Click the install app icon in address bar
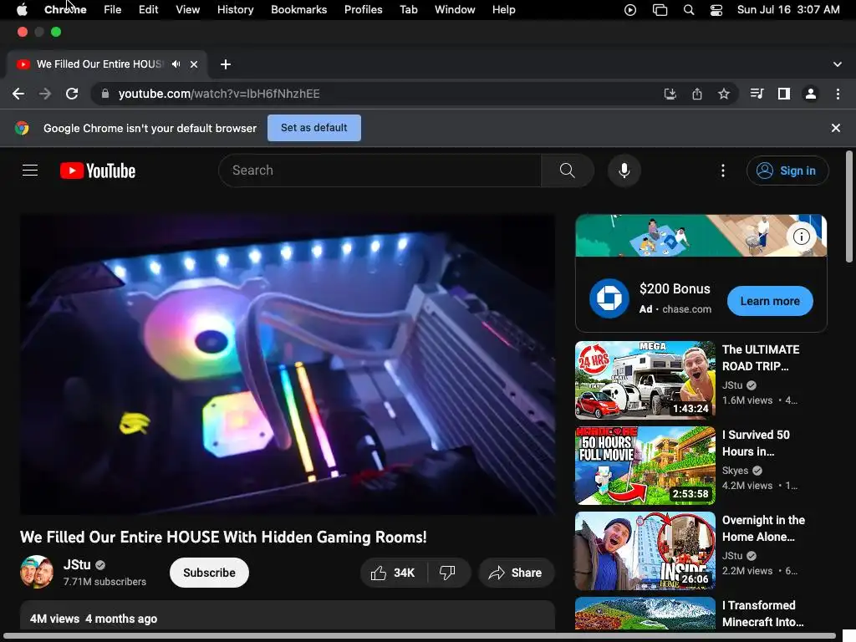856x642 pixels. (x=670, y=94)
